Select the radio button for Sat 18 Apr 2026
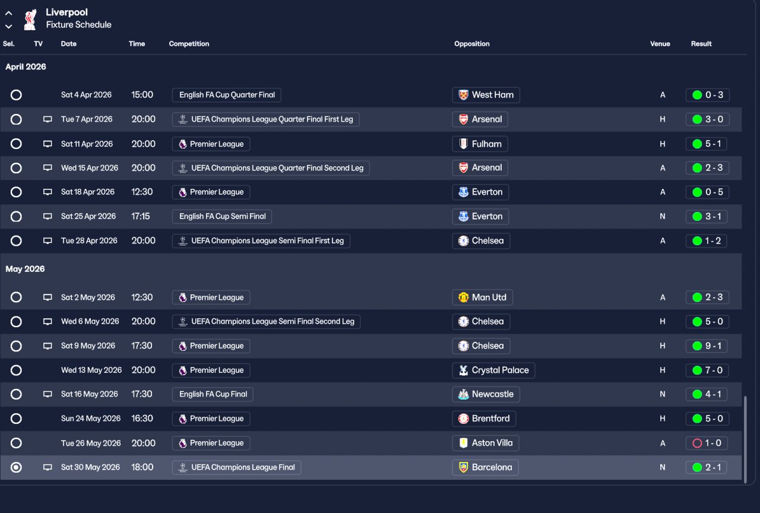This screenshot has height=513, width=760. click(x=16, y=192)
